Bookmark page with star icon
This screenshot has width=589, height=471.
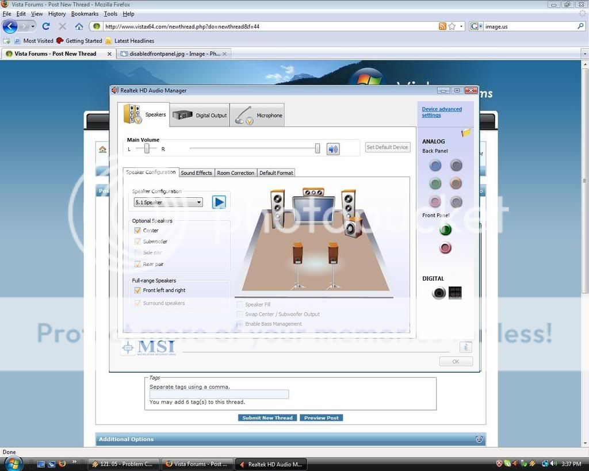coord(452,26)
